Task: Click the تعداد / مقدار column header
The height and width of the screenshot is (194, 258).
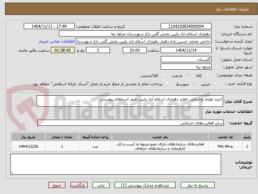Action: [62, 137]
